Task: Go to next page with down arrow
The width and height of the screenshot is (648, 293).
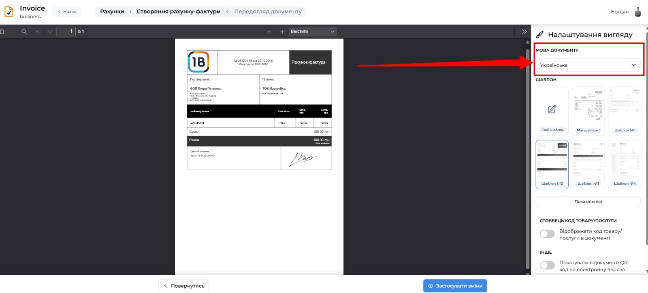Action: coord(50,32)
